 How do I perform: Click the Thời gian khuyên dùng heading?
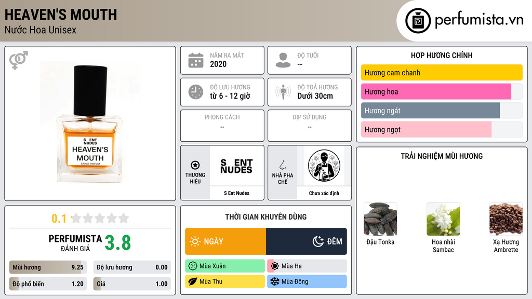[x=266, y=217]
